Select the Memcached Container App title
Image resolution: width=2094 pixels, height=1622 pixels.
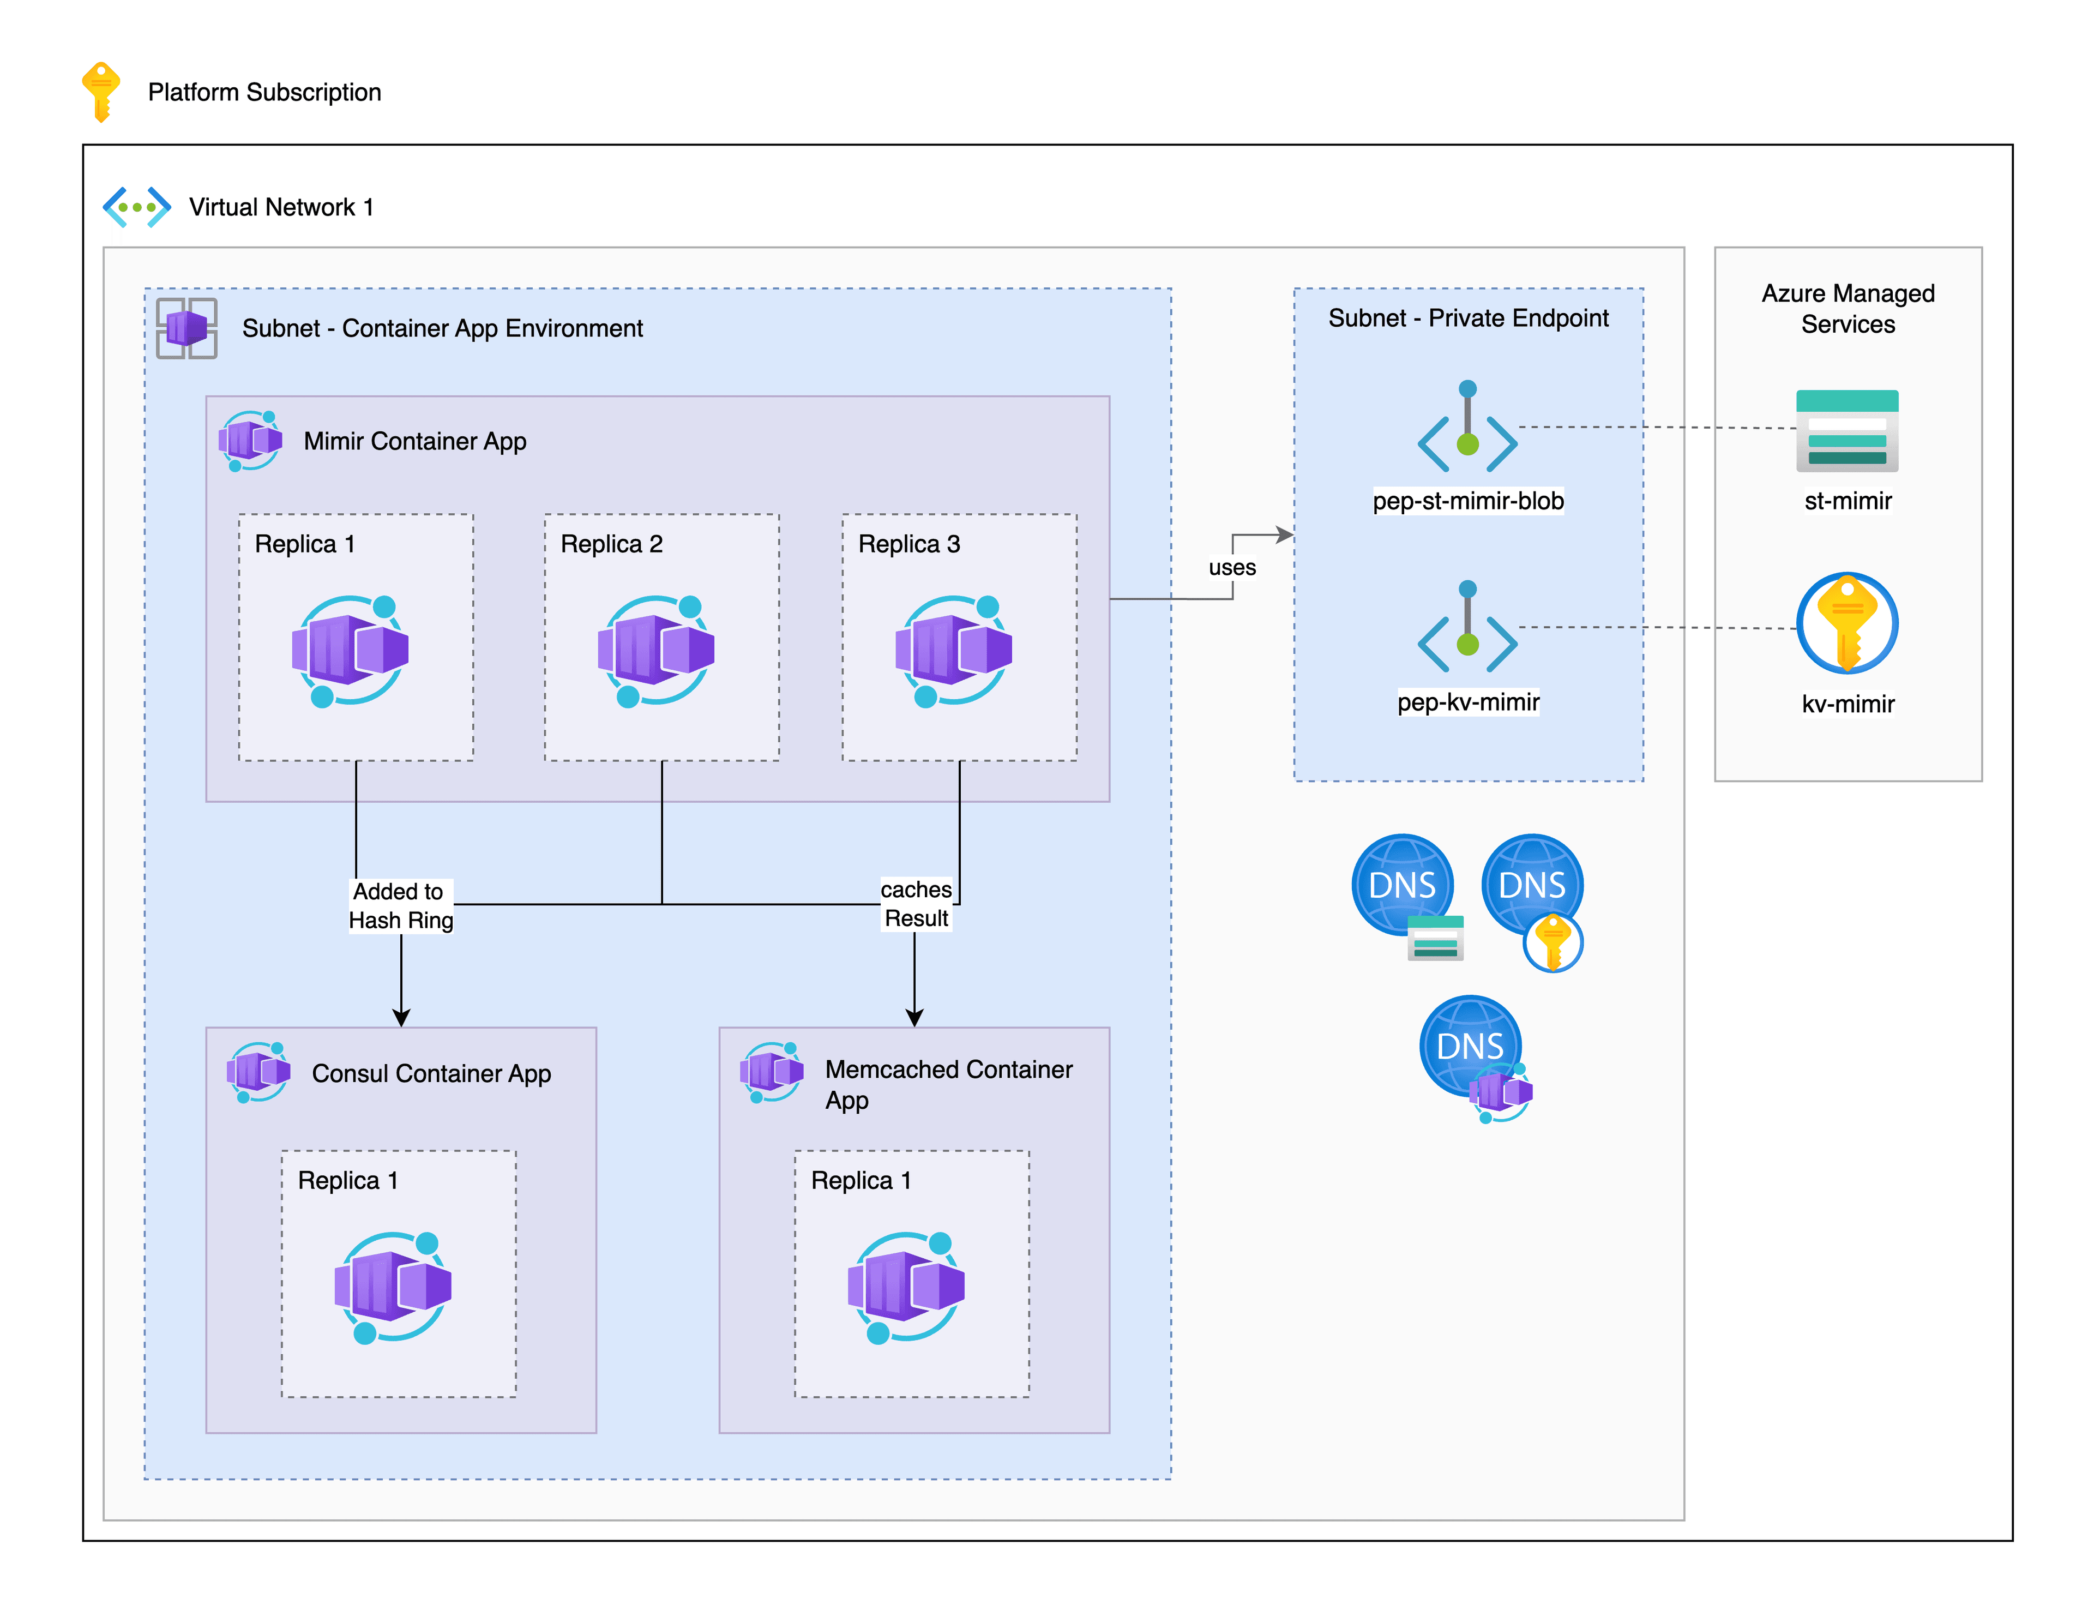point(948,1085)
